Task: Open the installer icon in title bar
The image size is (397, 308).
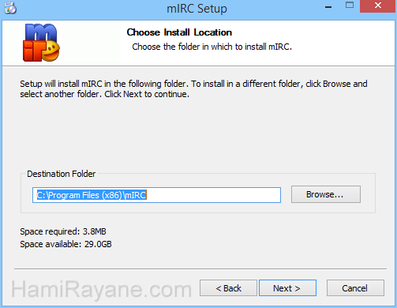Action: 10,8
